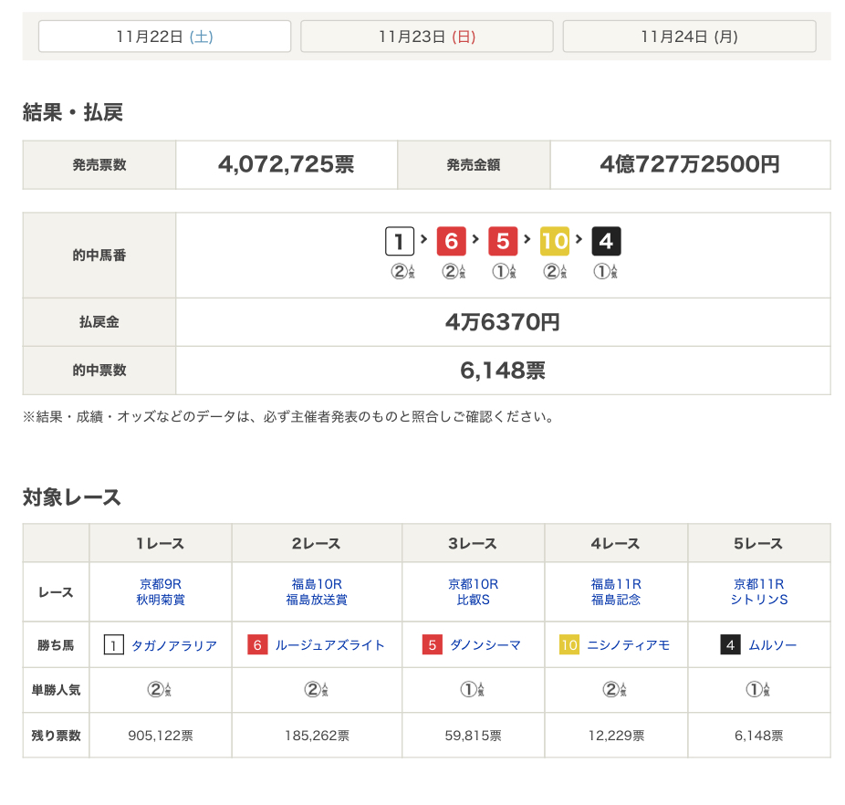Click winning horse ルージュアズライト link

tap(329, 645)
